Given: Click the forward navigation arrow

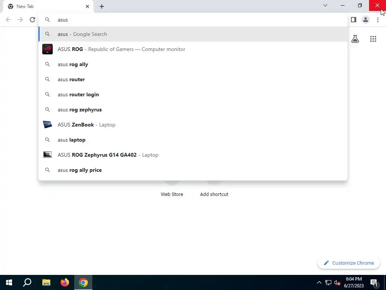Looking at the screenshot, I should (20, 20).
